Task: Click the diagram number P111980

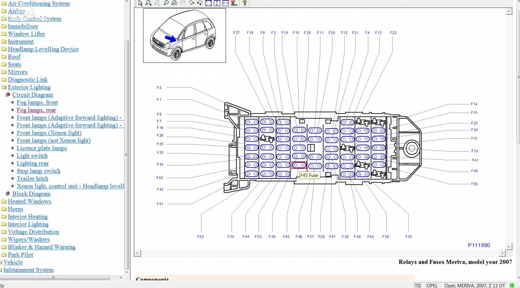Action: click(x=479, y=245)
